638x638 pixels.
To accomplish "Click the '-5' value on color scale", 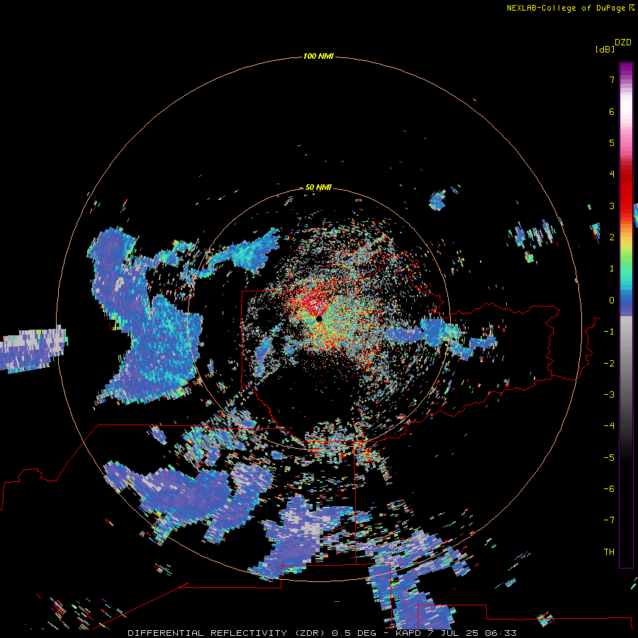I will tap(609, 458).
